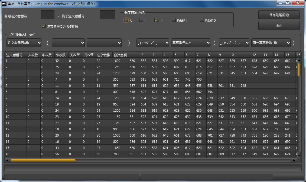
Task: Click the vertical scrollbar up arrow
Action: click(x=299, y=60)
